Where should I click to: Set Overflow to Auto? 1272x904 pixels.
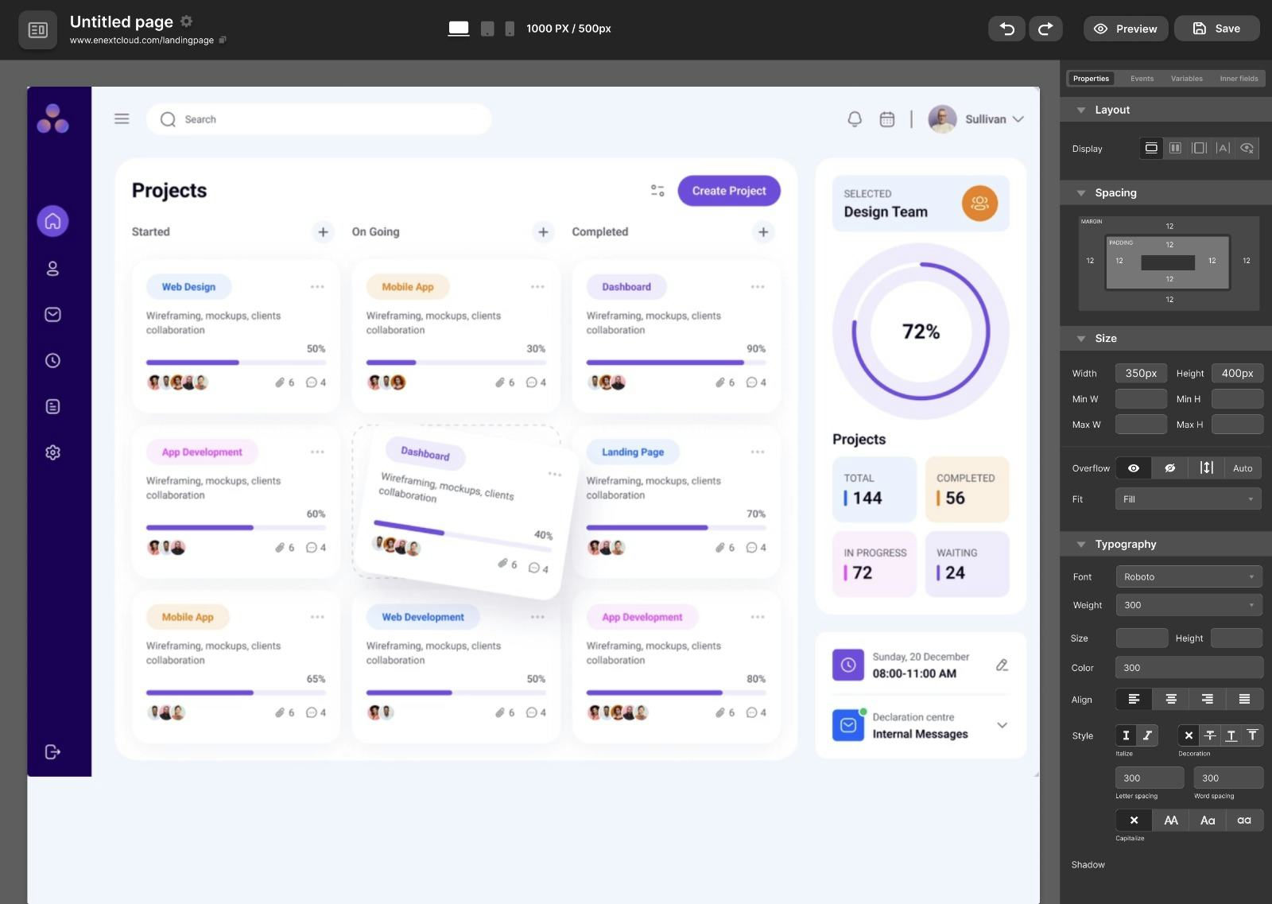click(x=1242, y=468)
